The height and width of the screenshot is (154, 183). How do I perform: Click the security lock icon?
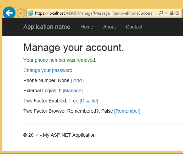[172, 13]
